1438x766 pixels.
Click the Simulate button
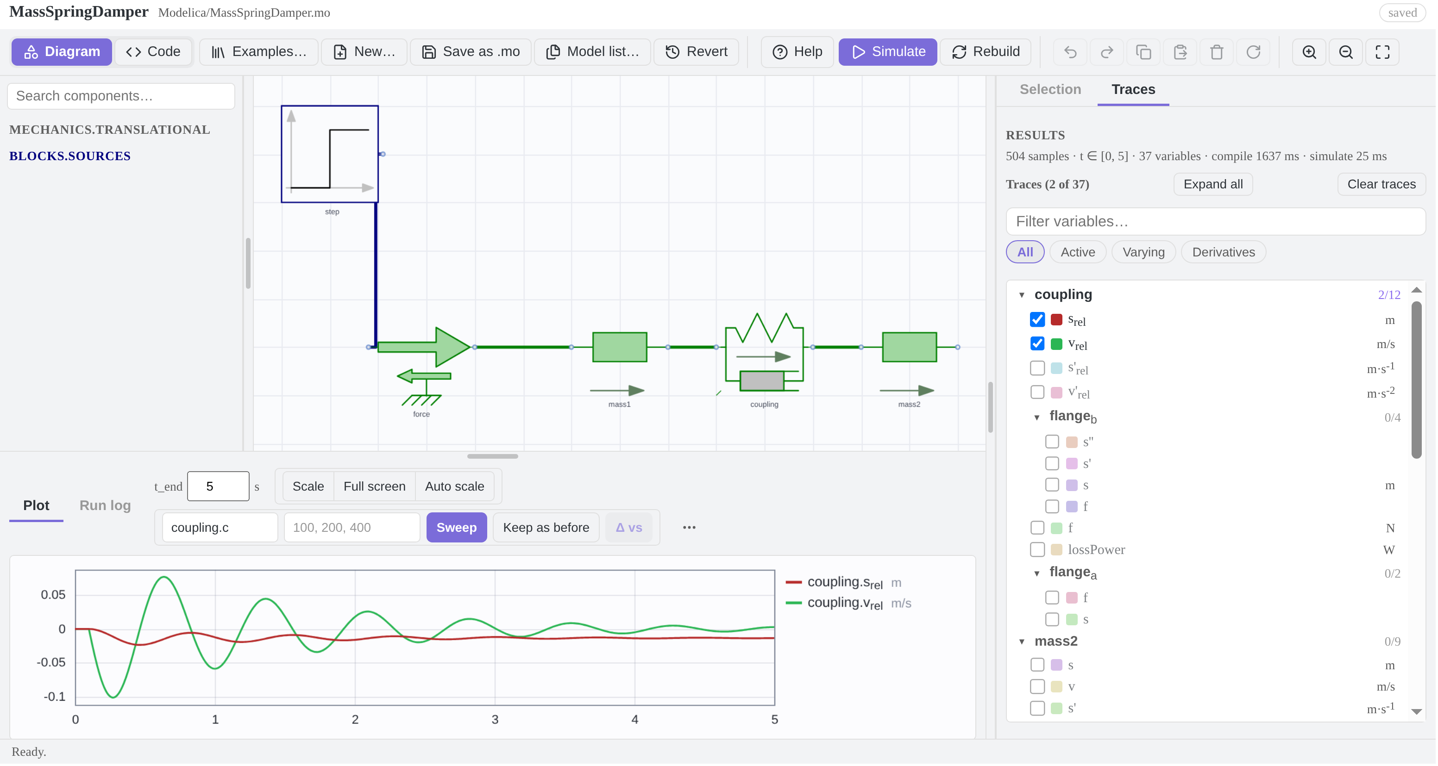click(x=888, y=52)
